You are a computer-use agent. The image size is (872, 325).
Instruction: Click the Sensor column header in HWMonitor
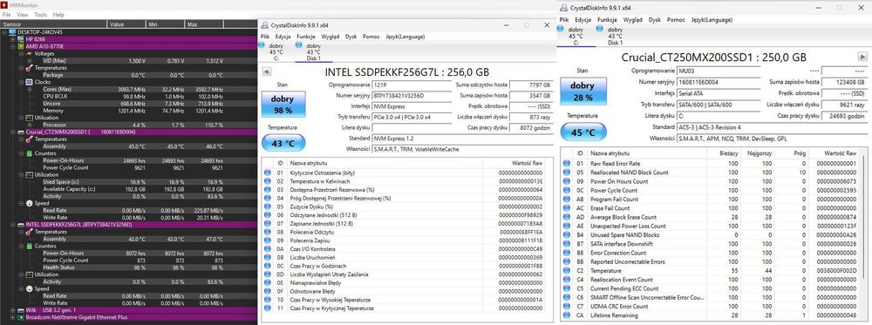[x=54, y=24]
